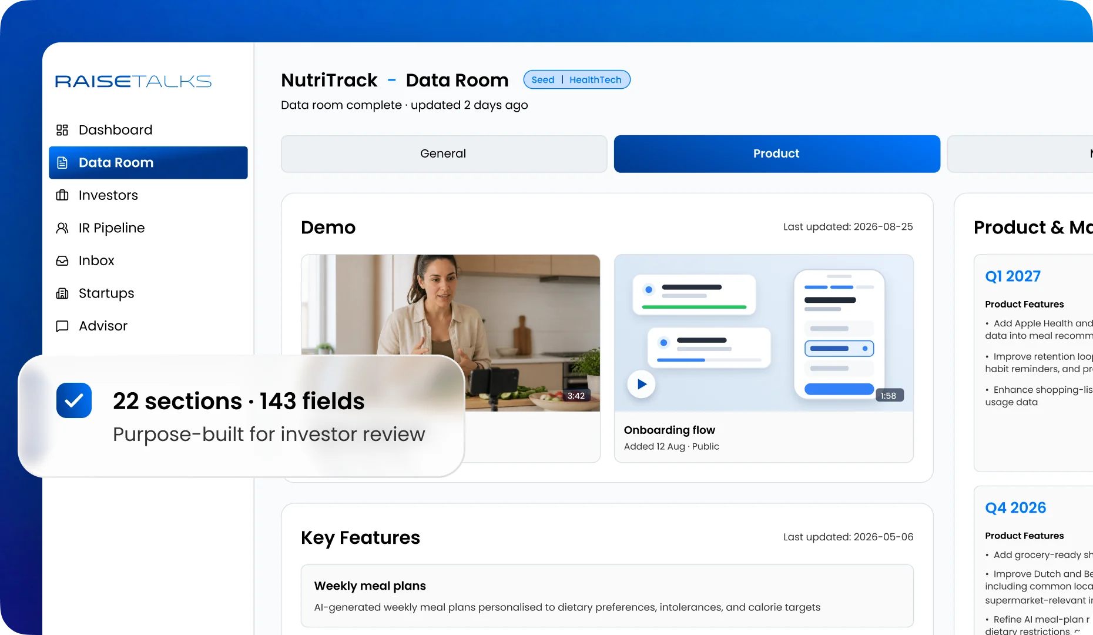Click the Inbox tray icon
1093x635 pixels.
[62, 260]
